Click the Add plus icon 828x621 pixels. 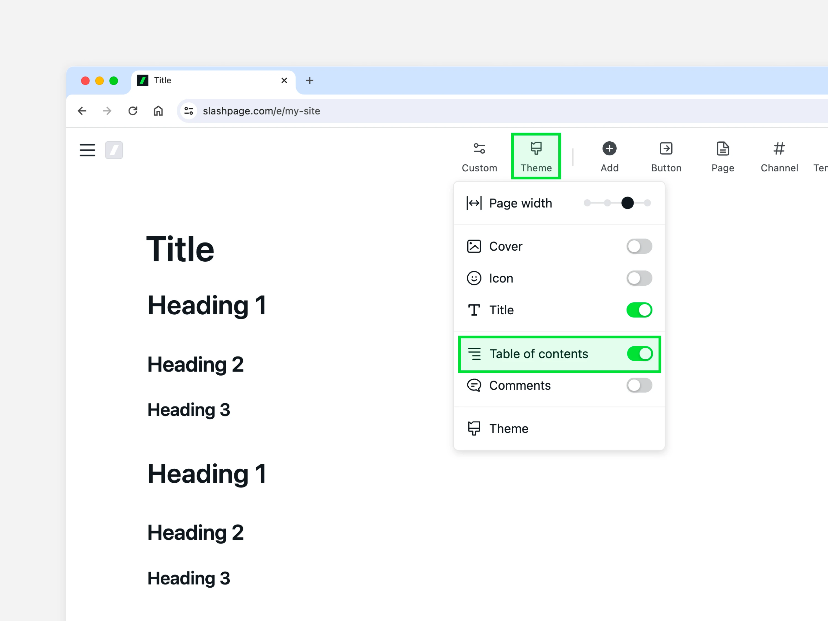pos(609,148)
